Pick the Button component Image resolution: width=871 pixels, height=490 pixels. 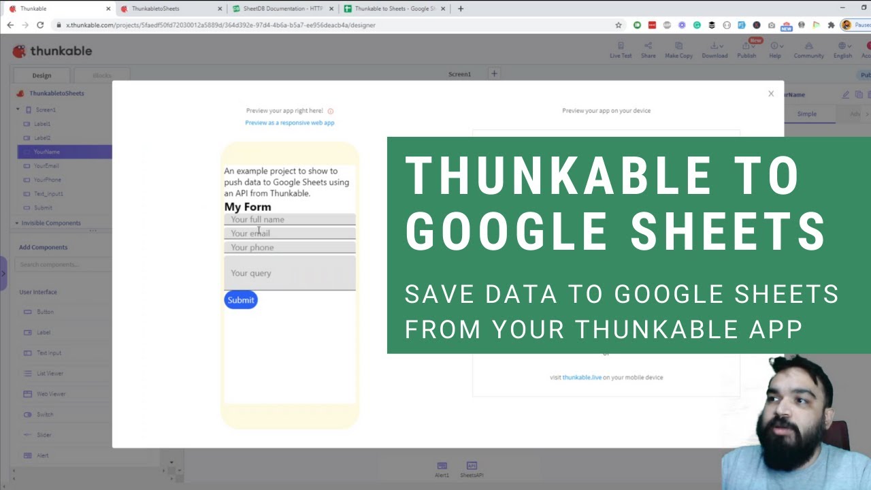(45, 312)
